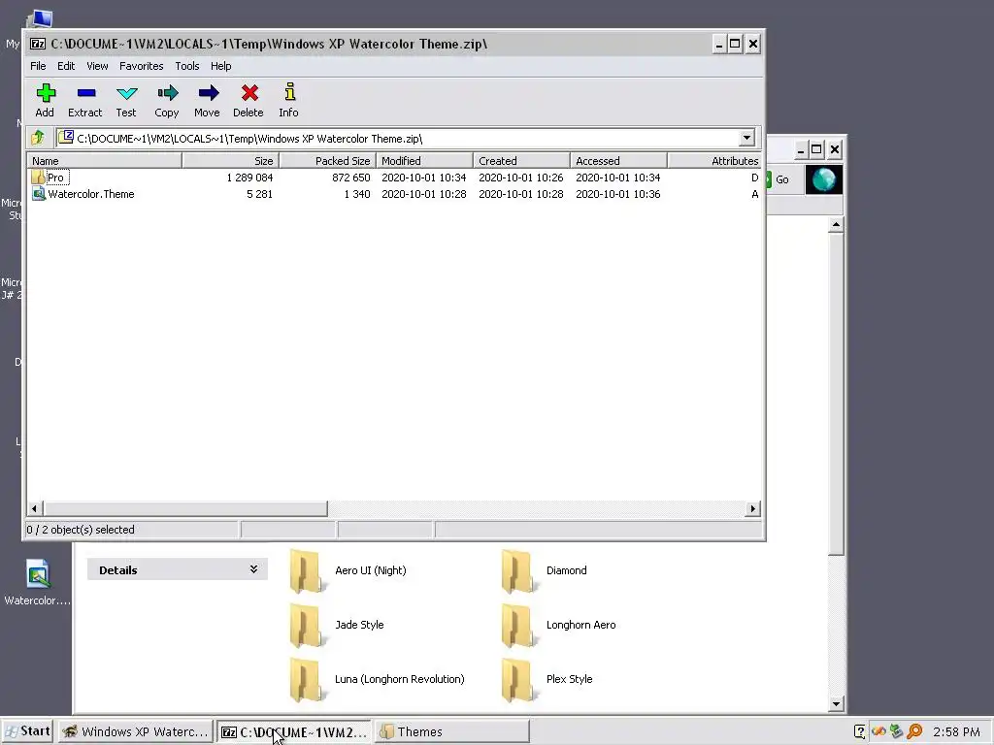The width and height of the screenshot is (994, 745).
Task: Click the globe throbber icon in Themes window
Action: 823,179
